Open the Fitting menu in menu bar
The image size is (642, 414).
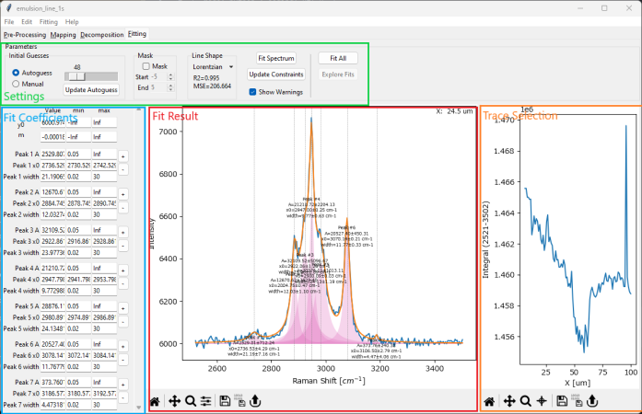click(46, 21)
